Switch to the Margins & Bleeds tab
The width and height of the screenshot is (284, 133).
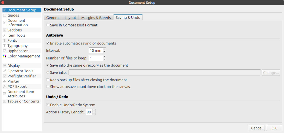tap(96, 18)
